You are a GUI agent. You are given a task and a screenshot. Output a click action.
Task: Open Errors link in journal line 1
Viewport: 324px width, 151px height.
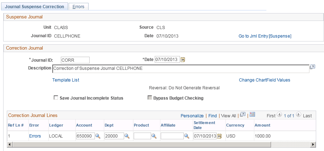tap(35, 136)
